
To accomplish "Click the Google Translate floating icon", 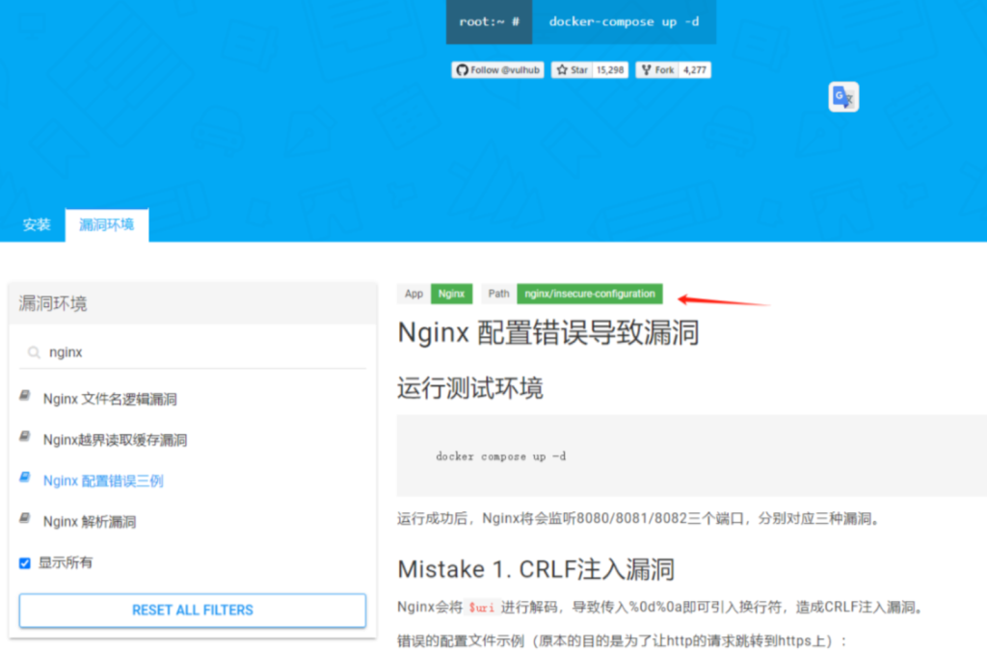I will click(843, 97).
